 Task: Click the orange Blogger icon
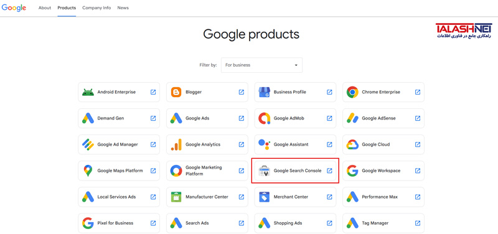(x=176, y=92)
